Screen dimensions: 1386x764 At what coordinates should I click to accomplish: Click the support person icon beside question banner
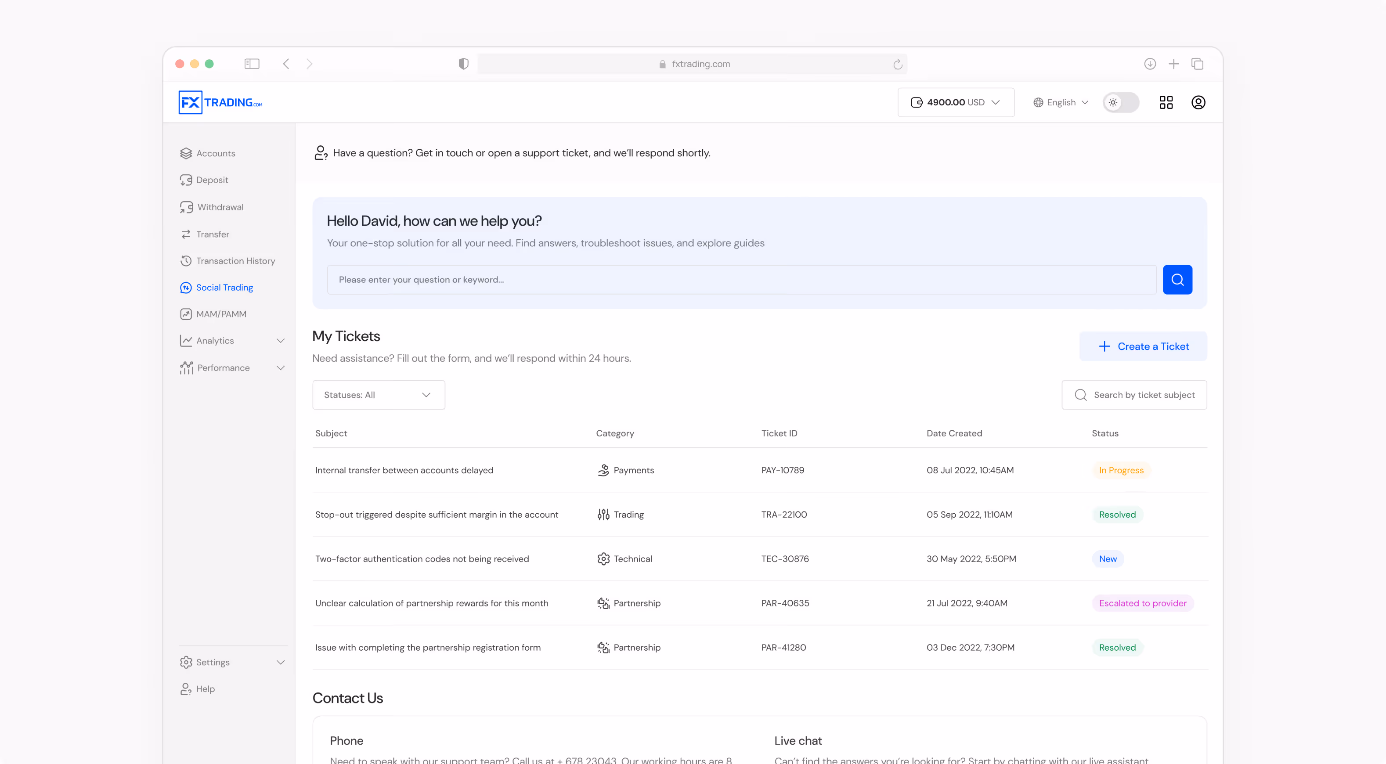[321, 153]
